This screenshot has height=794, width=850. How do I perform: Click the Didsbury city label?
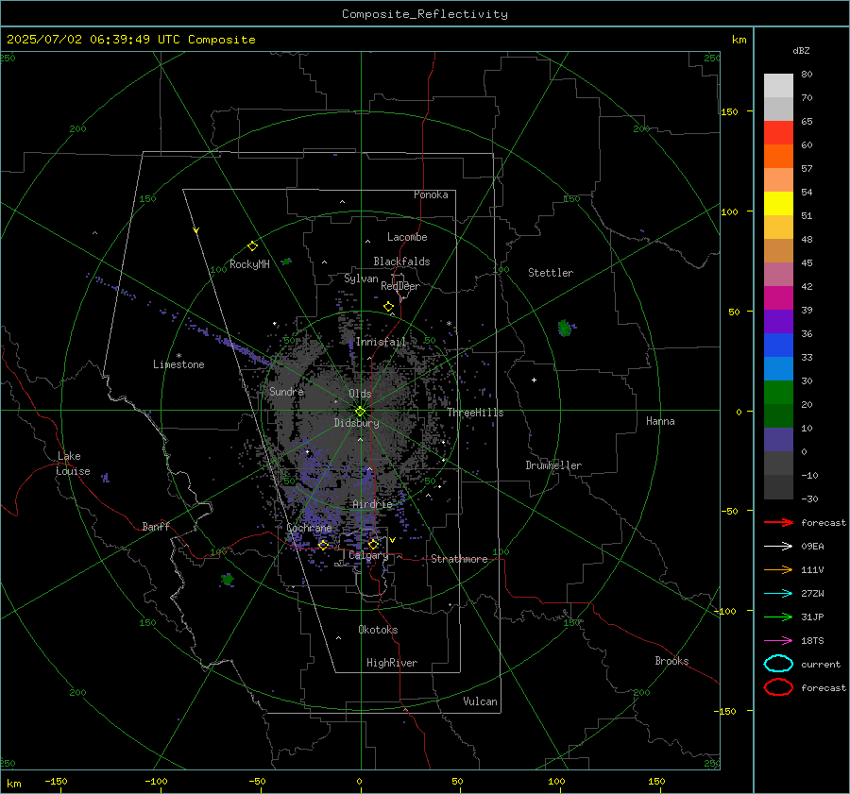[356, 423]
